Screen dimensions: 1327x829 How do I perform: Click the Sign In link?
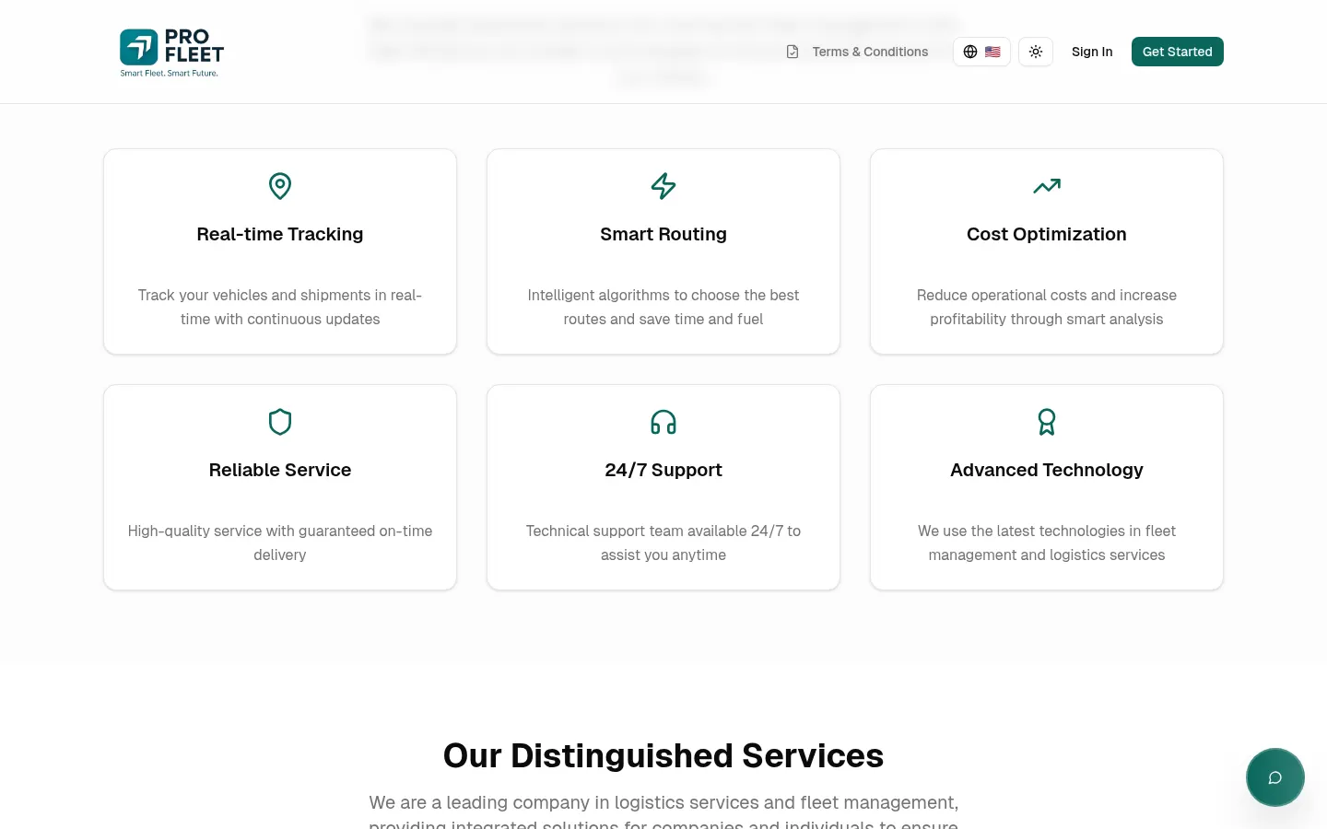click(x=1092, y=52)
